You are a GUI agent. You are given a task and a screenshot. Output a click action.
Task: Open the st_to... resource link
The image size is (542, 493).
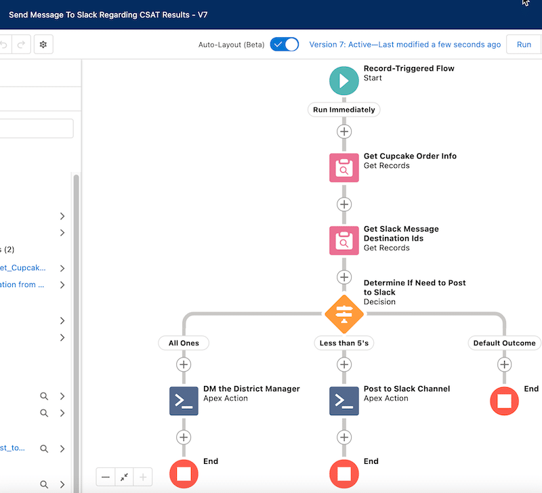[12, 448]
